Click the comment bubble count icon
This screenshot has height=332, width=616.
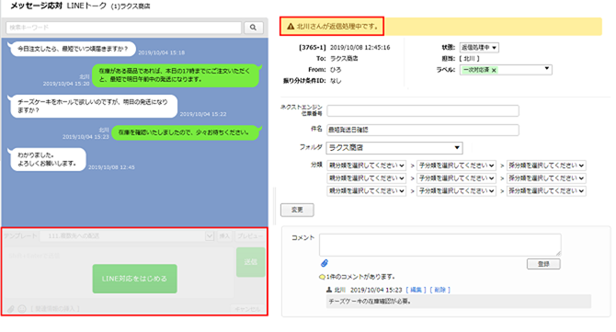point(322,277)
